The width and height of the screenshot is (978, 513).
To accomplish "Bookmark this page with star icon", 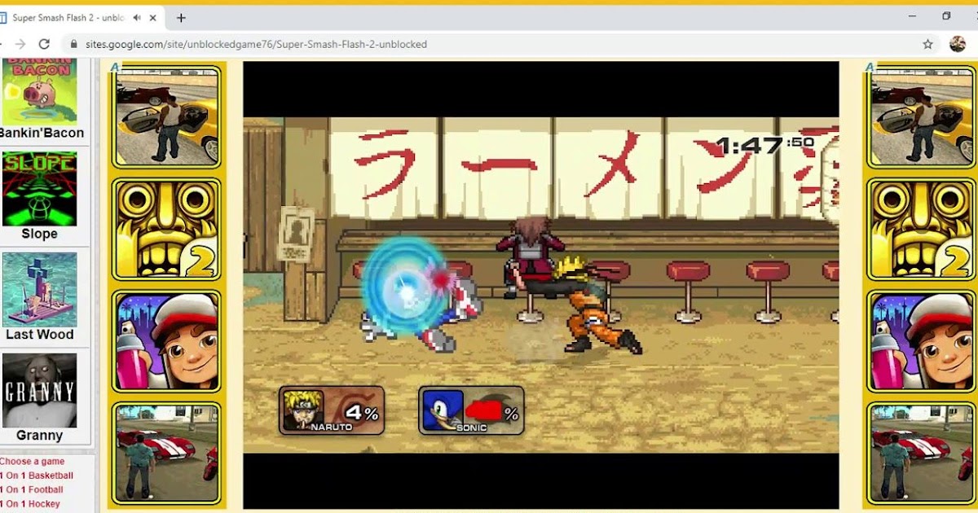I will pyautogui.click(x=927, y=44).
